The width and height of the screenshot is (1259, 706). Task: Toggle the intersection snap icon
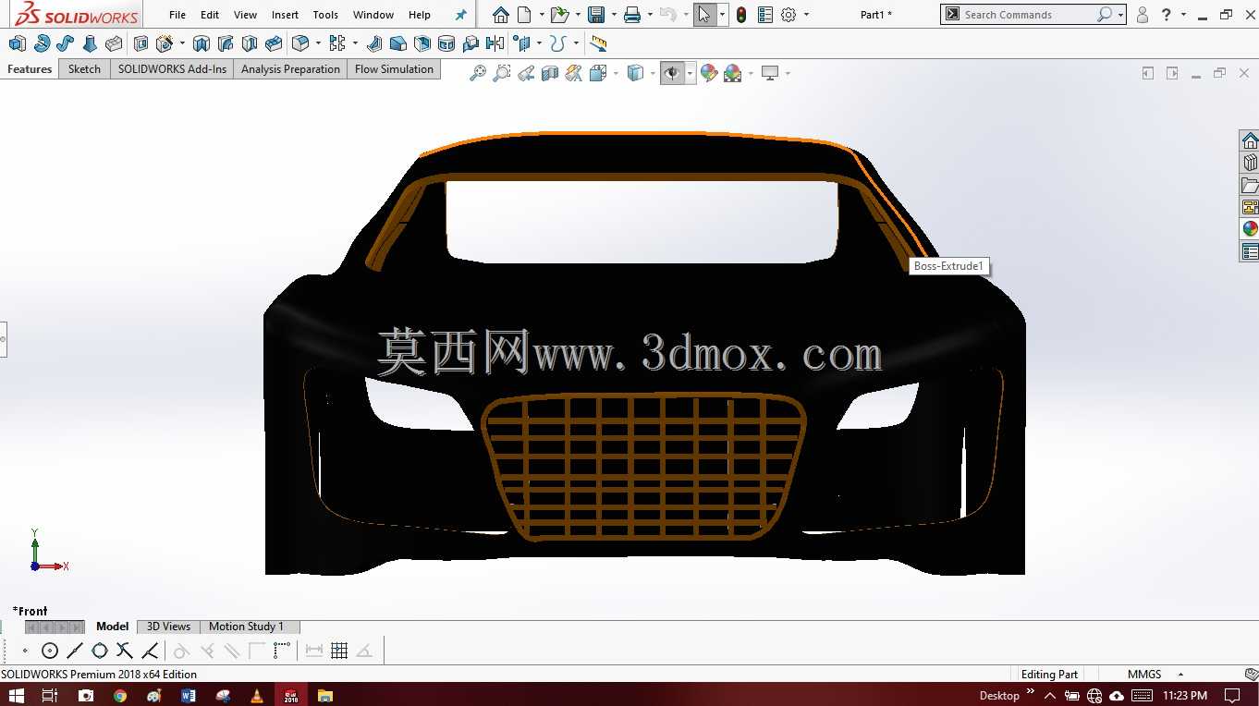pos(124,651)
